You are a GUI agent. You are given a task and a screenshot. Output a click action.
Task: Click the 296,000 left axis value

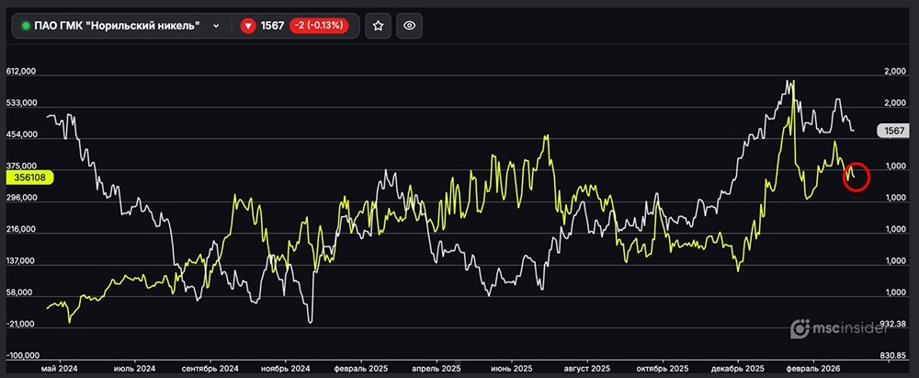click(x=22, y=198)
